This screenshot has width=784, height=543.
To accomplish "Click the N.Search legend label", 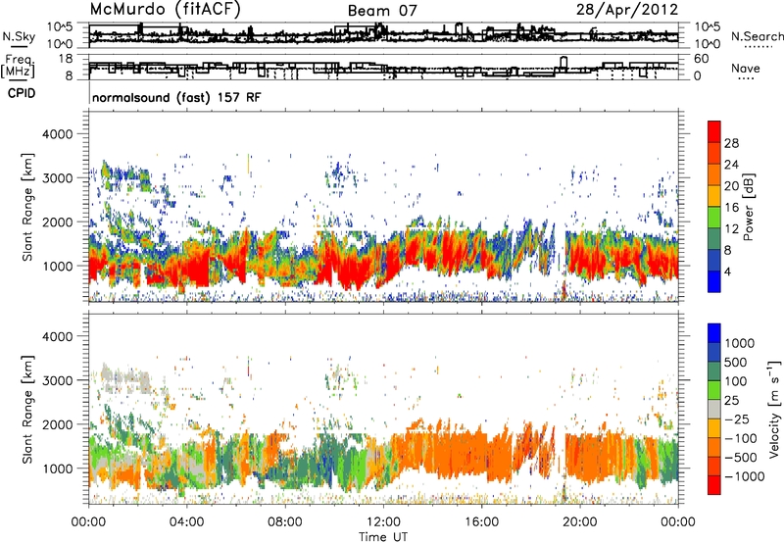I will click(x=757, y=36).
